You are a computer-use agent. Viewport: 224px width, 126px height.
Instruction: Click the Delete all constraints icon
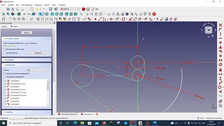(x=89, y=19)
